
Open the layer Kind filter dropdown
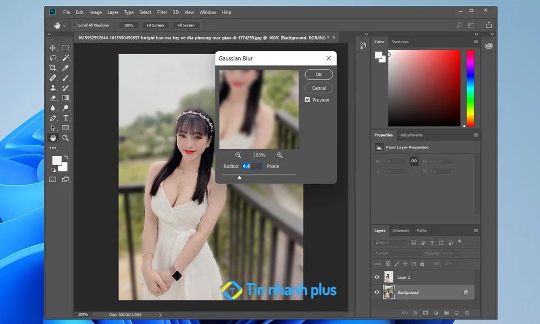click(391, 243)
